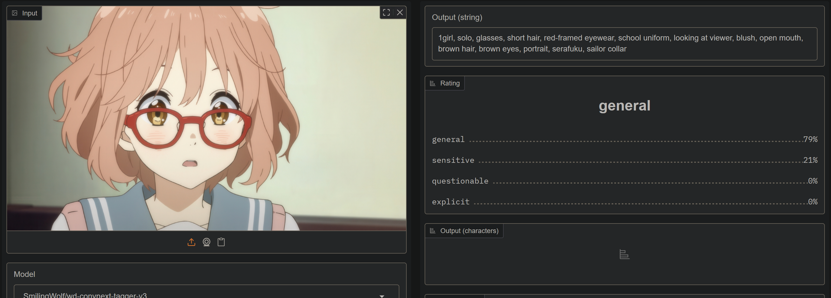Open the Model dropdown arrow
The image size is (831, 298).
click(382, 295)
